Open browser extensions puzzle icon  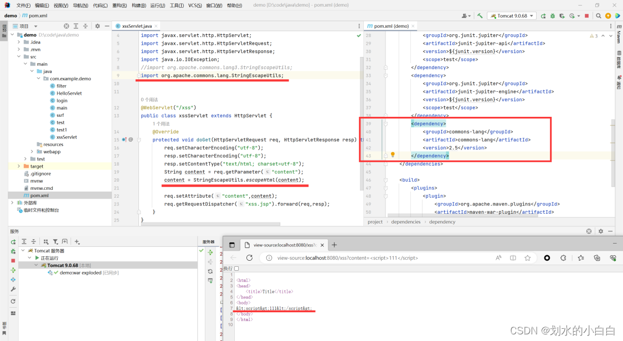pos(563,258)
